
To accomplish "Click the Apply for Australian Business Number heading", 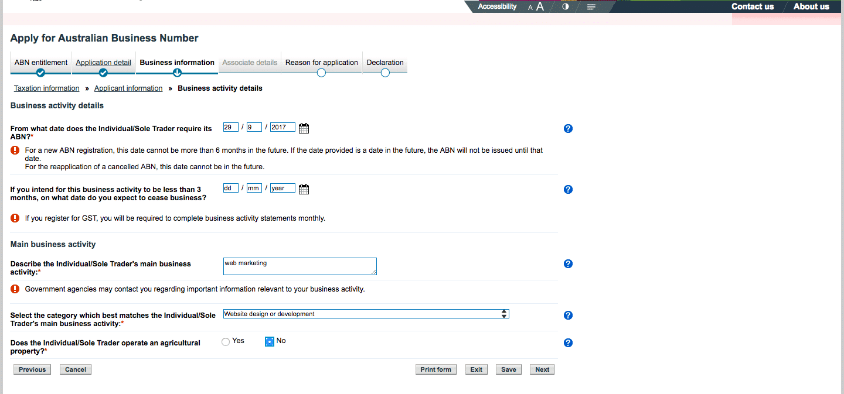I will (104, 38).
